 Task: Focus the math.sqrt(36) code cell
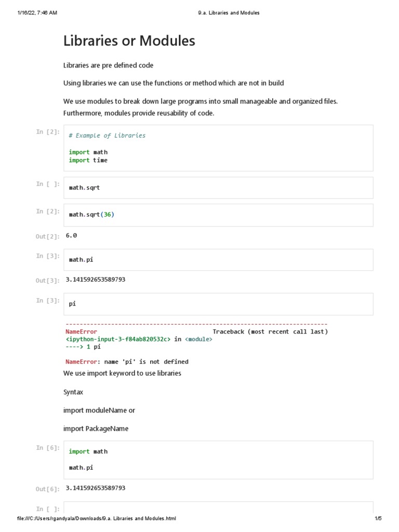[x=218, y=215]
